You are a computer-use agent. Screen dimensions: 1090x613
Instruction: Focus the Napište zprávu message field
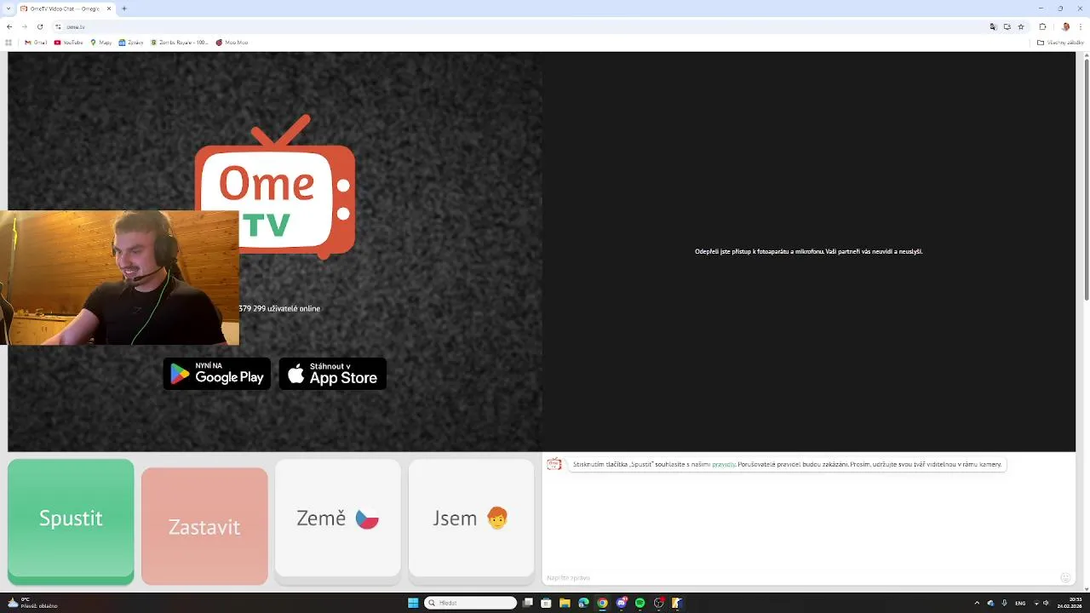pos(800,578)
